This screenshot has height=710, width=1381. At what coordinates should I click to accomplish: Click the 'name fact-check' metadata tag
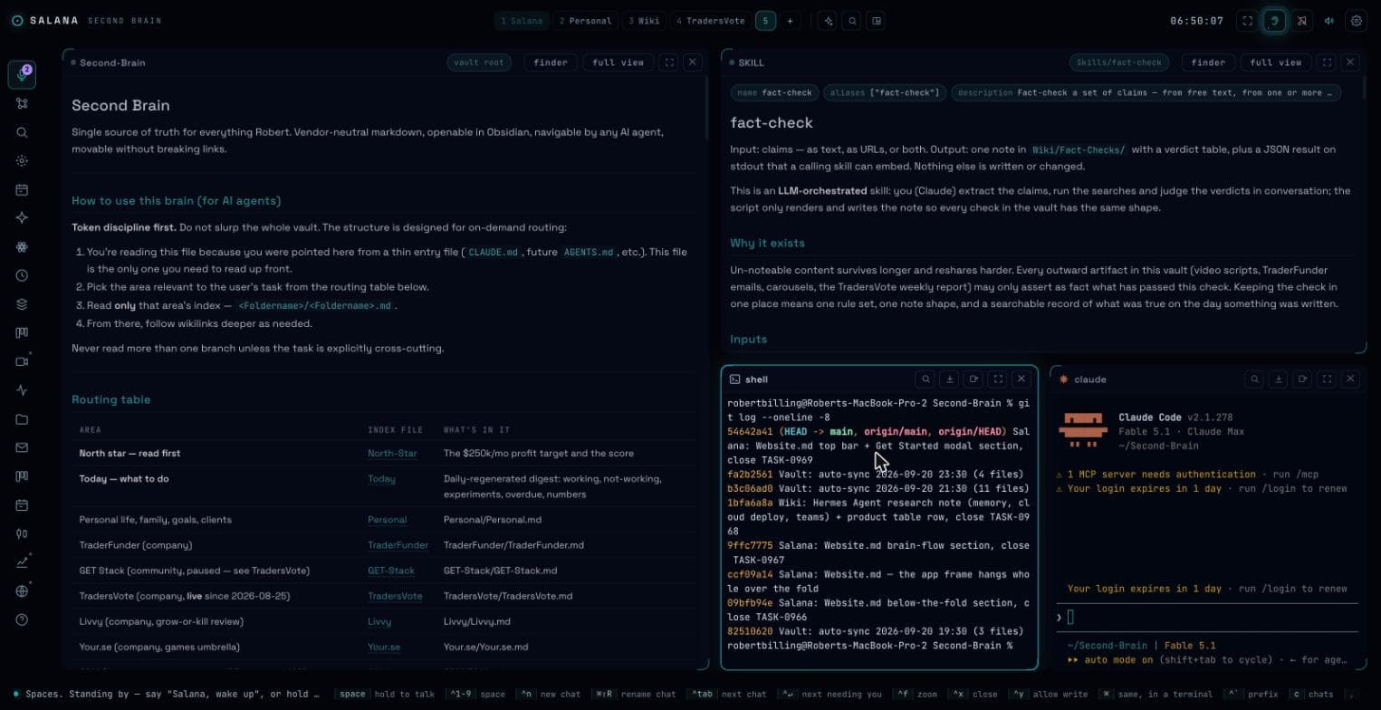(774, 92)
